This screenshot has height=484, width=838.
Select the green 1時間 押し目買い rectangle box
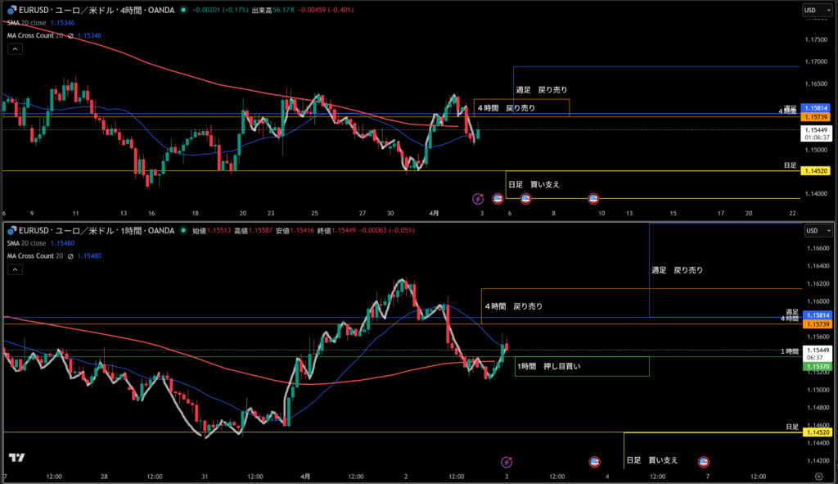pyautogui.click(x=581, y=366)
